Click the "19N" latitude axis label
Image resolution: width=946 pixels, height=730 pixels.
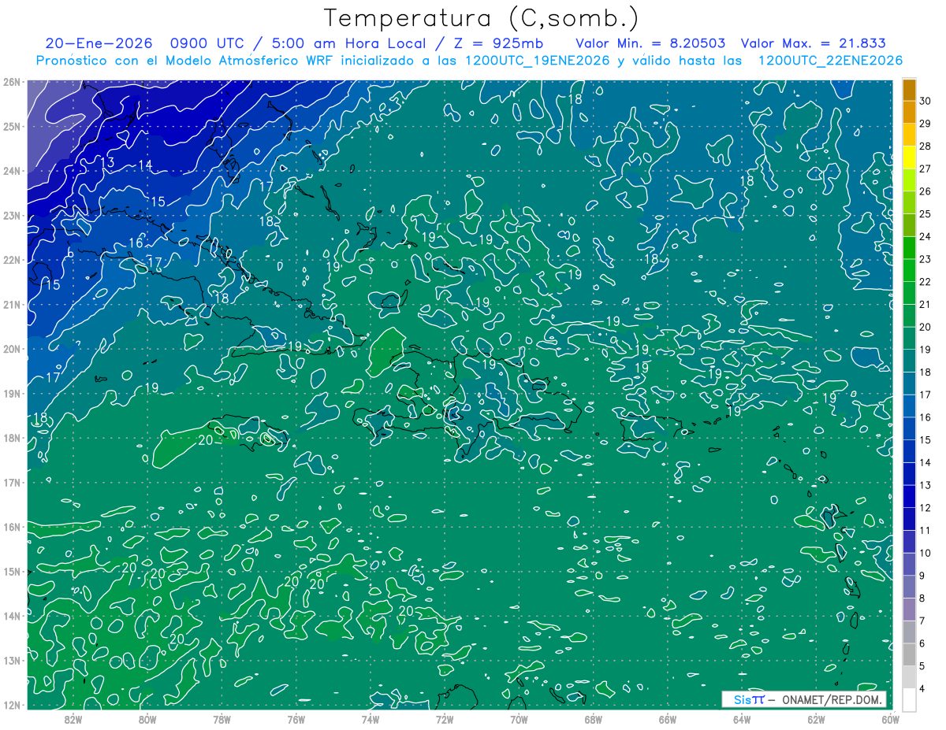11,394
